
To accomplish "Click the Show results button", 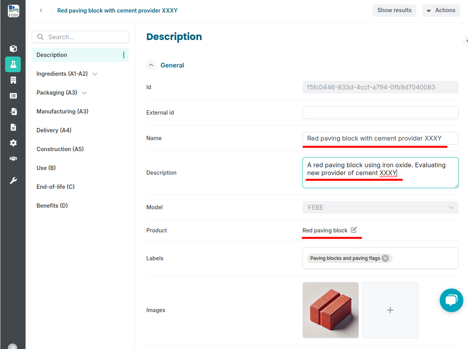I will (394, 11).
